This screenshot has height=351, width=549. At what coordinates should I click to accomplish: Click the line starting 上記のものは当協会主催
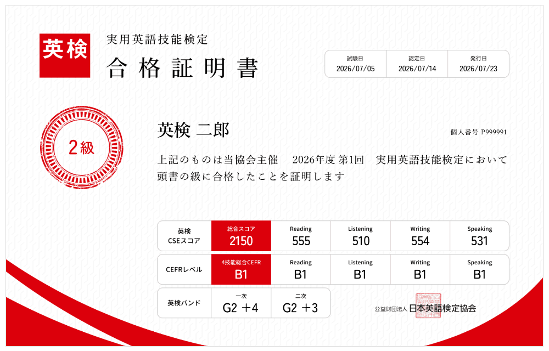332,160
